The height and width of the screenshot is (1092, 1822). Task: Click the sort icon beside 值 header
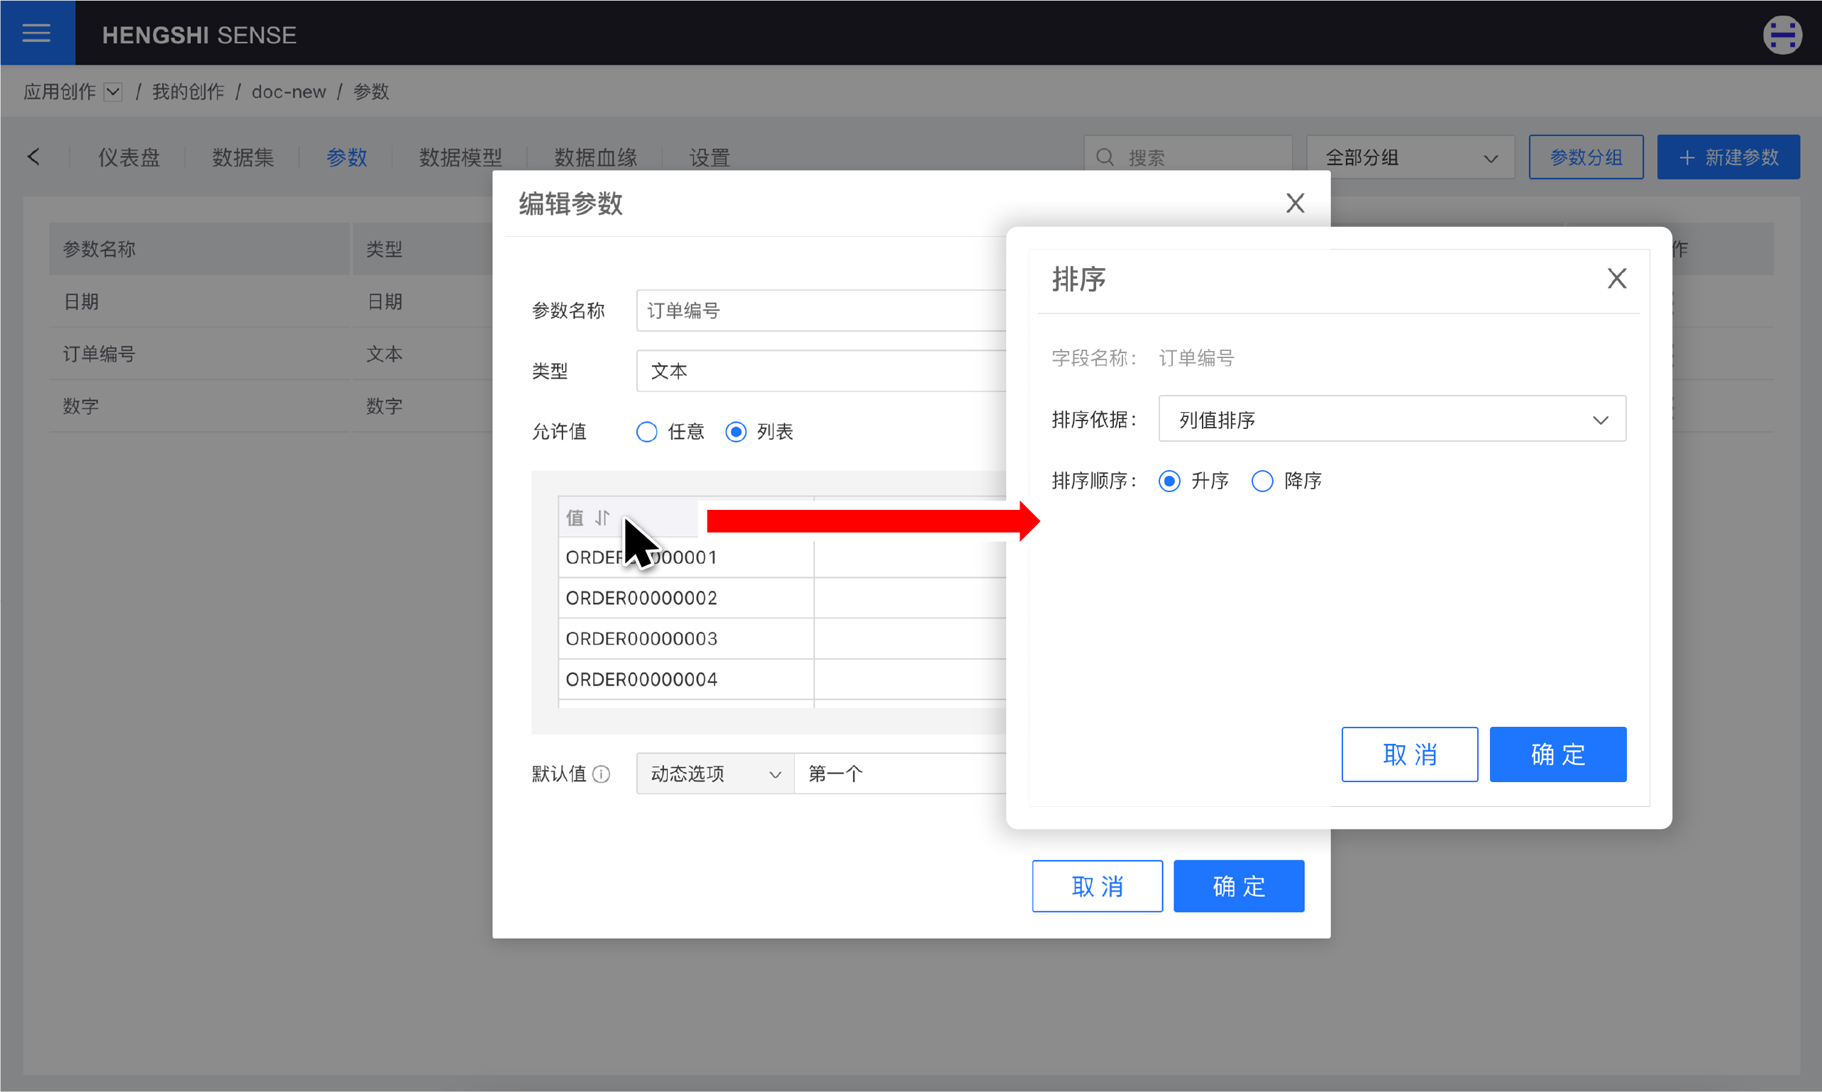click(x=603, y=518)
